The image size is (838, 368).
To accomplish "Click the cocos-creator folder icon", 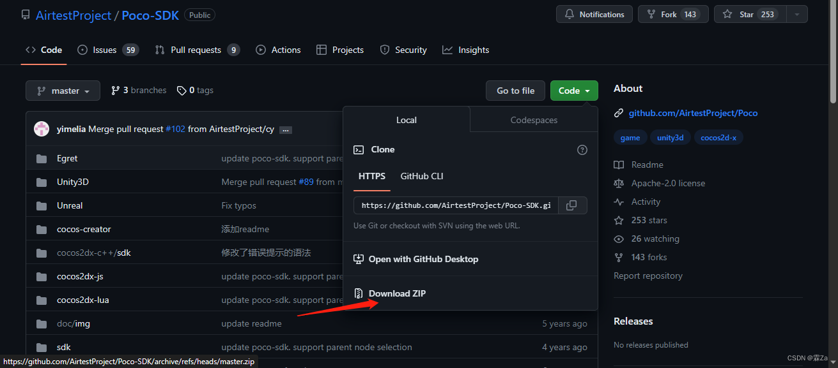I will tap(42, 229).
